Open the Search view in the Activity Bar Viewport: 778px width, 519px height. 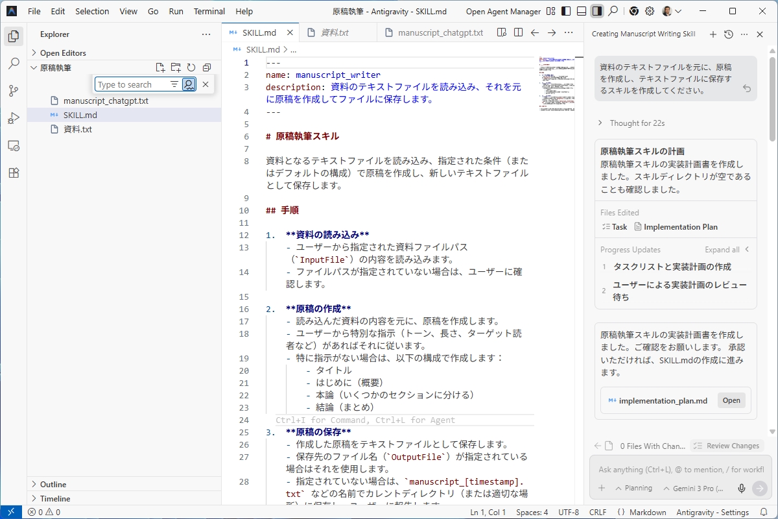click(x=13, y=63)
